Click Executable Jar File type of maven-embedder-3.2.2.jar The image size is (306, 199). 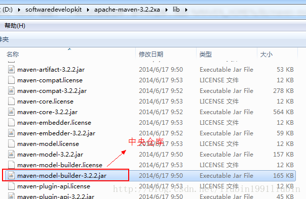pyautogui.click(x=226, y=133)
